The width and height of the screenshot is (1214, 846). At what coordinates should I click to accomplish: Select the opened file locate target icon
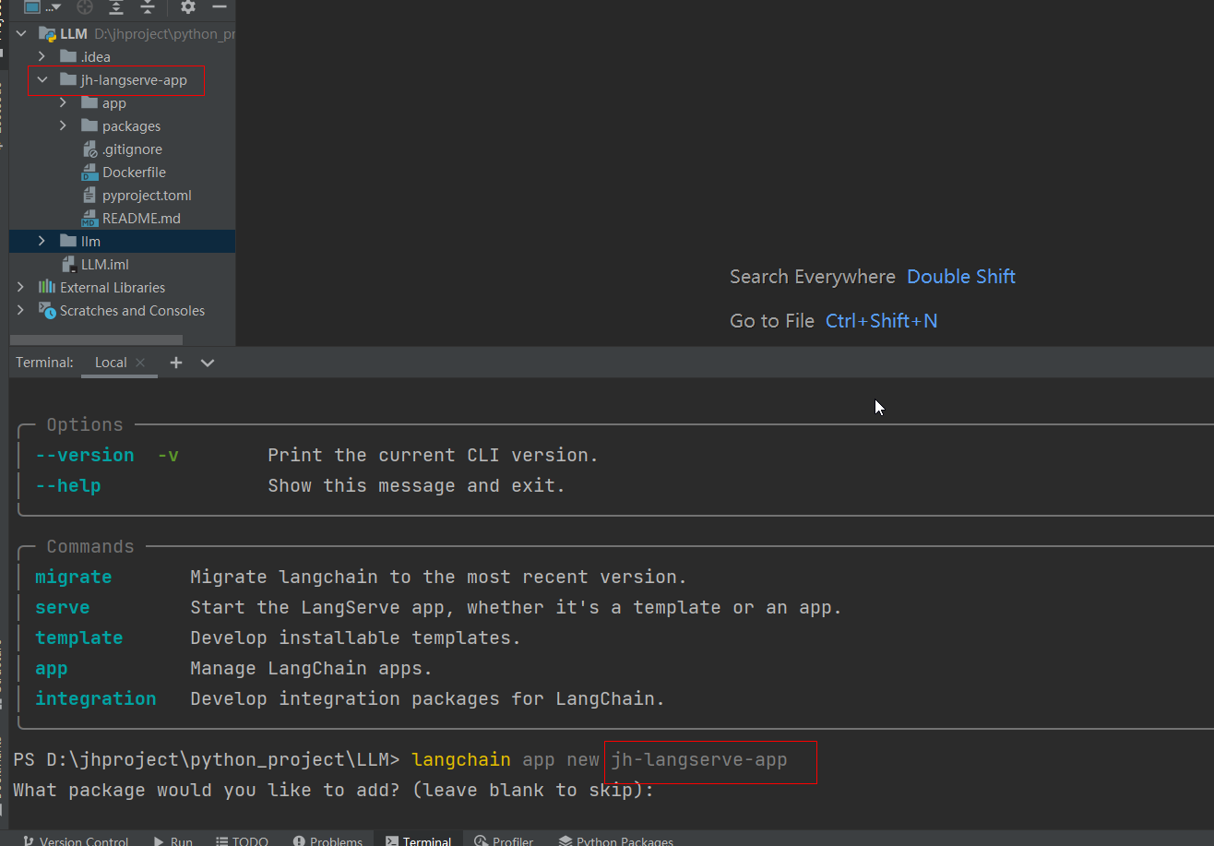[x=85, y=6]
